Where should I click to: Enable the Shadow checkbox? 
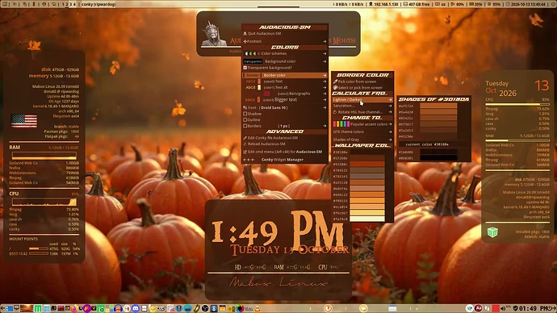(245, 114)
